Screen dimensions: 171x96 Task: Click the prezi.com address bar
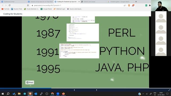point(76,5)
